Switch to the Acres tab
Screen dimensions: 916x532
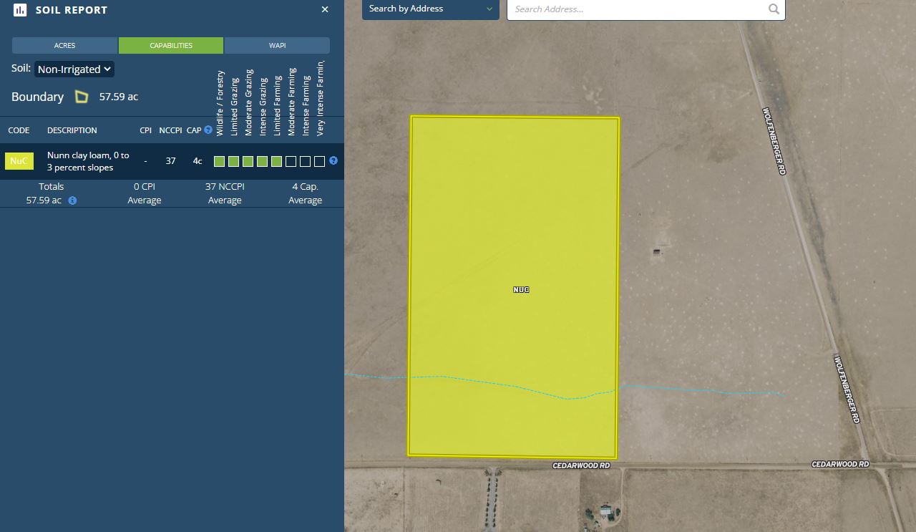click(x=64, y=46)
